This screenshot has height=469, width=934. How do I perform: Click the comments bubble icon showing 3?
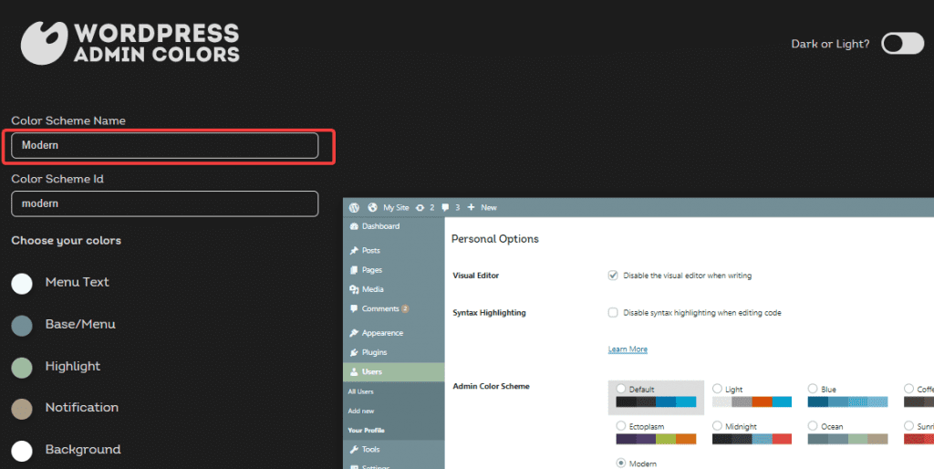(x=445, y=207)
